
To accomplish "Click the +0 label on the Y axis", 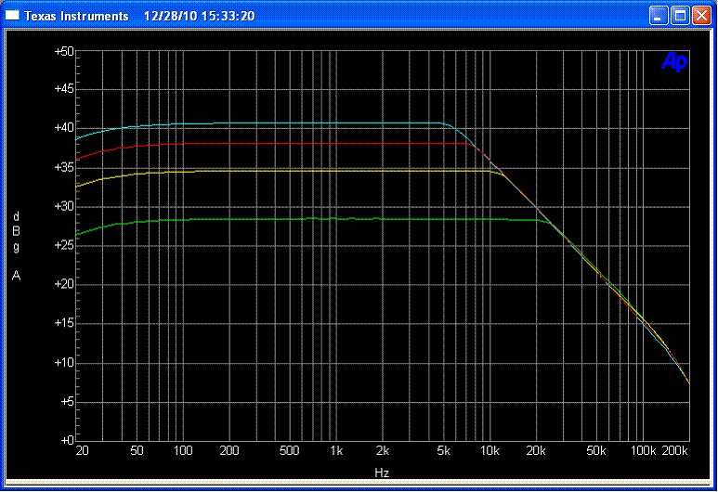I will pyautogui.click(x=67, y=440).
